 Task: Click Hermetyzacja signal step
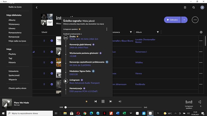[76, 88]
